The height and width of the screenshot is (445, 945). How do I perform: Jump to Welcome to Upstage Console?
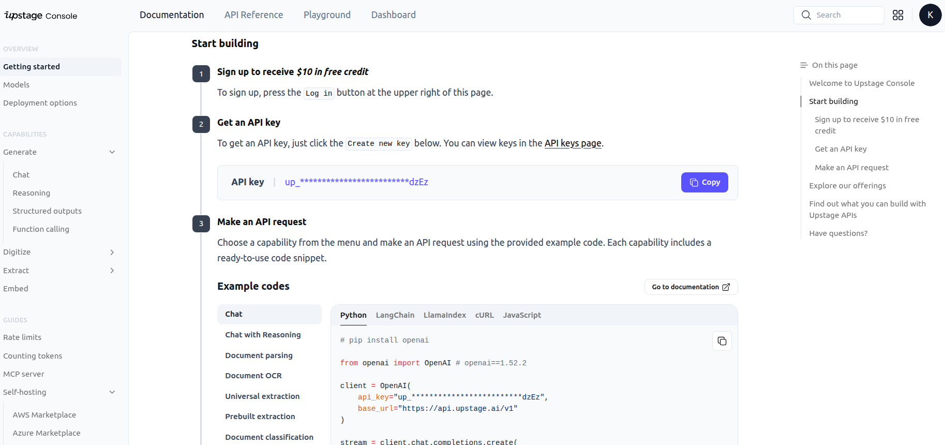(x=862, y=83)
